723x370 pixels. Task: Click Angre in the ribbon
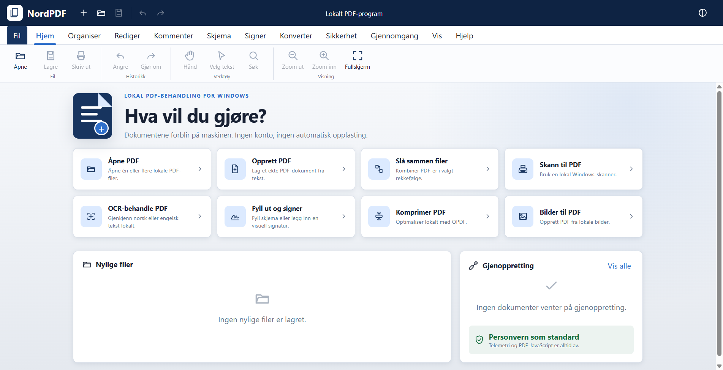coord(120,60)
